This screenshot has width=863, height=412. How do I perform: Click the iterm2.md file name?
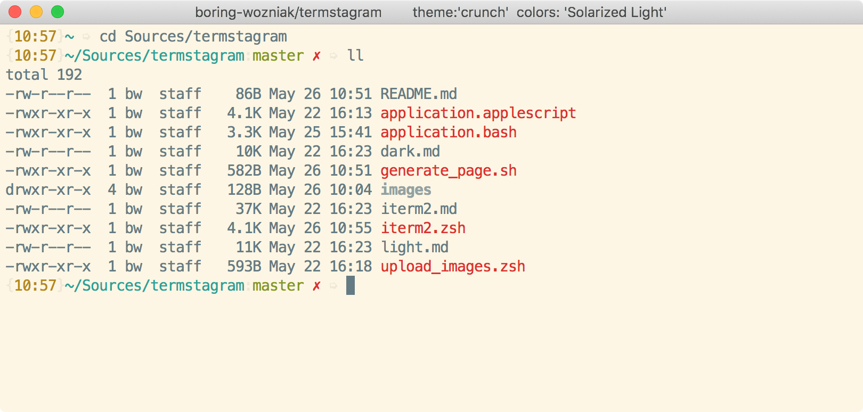[419, 209]
